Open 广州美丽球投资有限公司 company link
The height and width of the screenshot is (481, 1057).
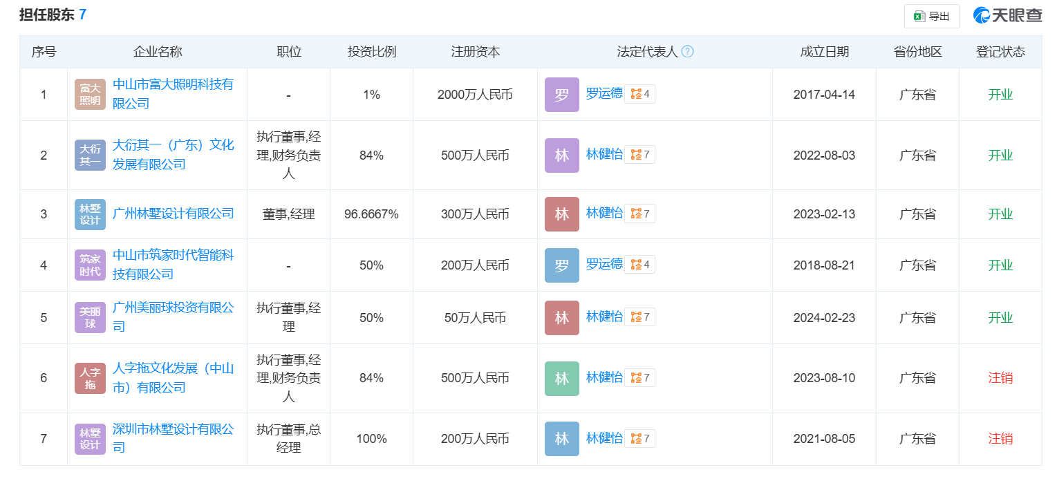(x=173, y=317)
